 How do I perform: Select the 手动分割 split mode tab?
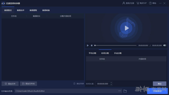coord(118,53)
